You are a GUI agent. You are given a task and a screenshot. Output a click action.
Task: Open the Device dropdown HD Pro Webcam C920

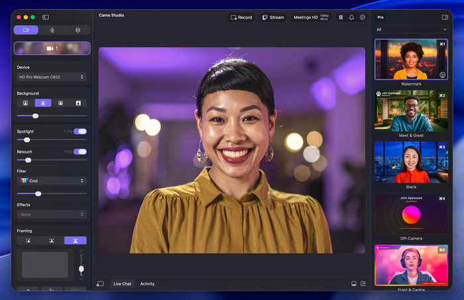52,77
